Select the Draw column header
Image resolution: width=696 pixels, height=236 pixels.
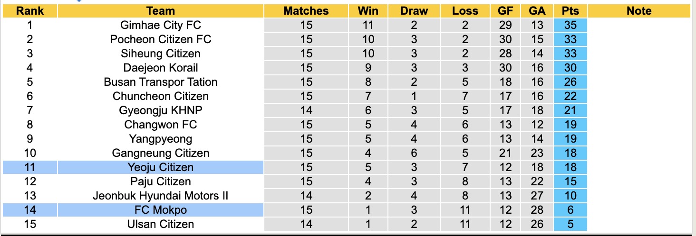(x=414, y=11)
